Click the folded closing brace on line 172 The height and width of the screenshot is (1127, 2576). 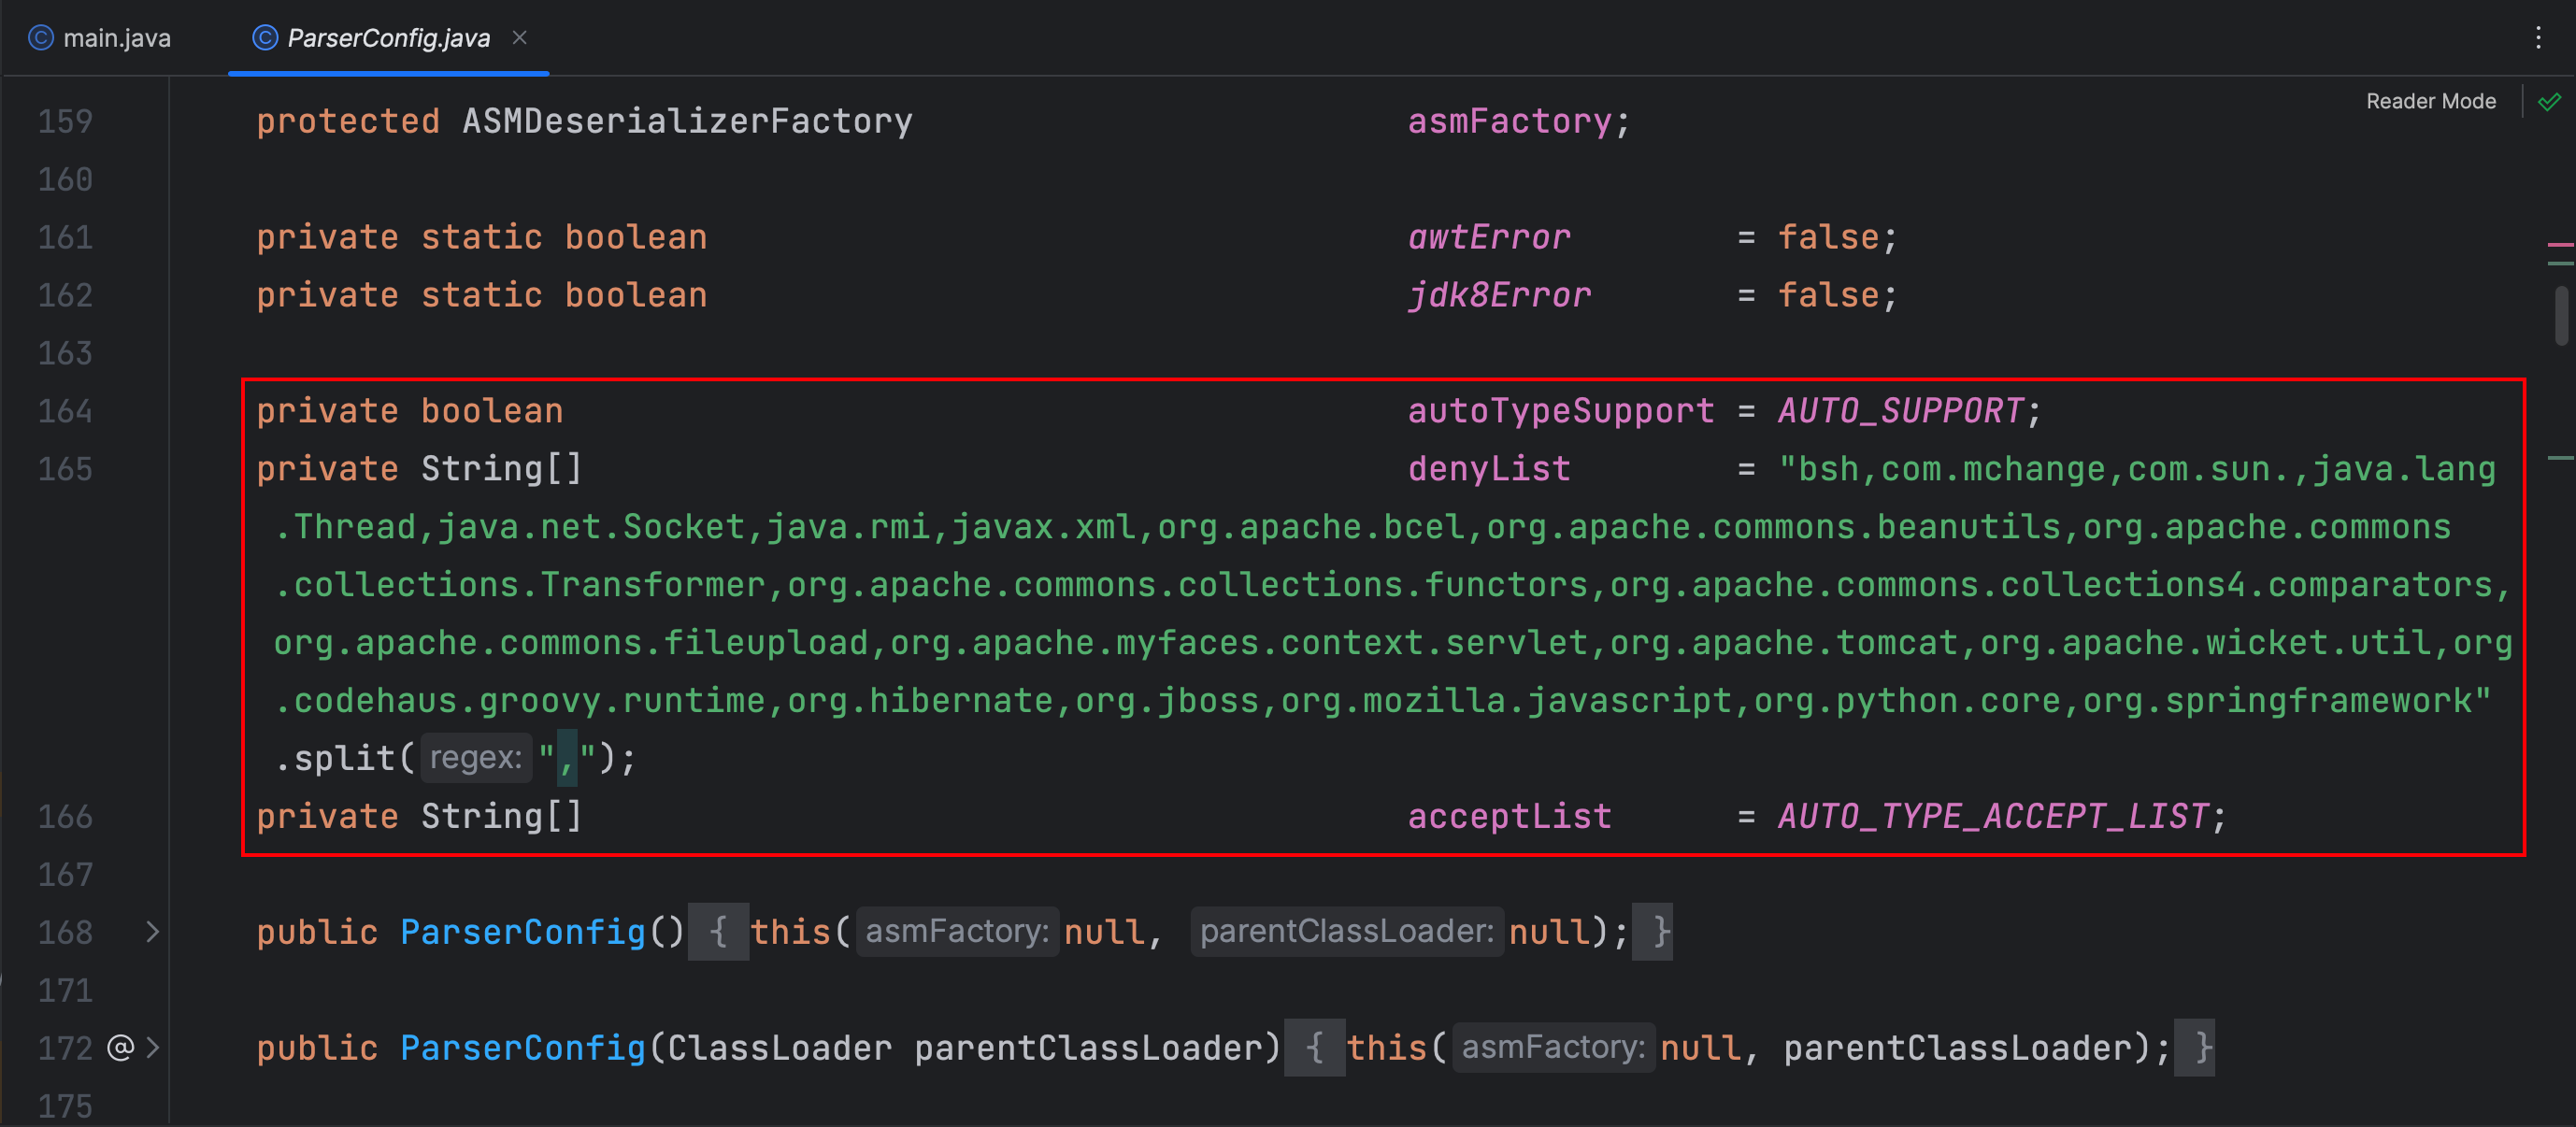pos(2194,1048)
